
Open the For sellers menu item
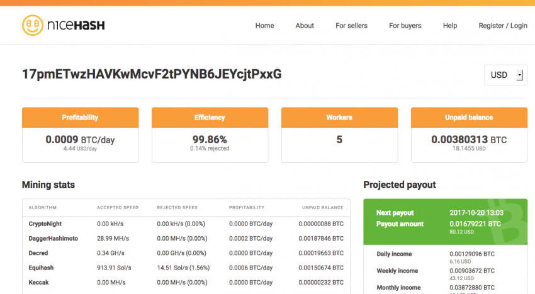click(351, 26)
